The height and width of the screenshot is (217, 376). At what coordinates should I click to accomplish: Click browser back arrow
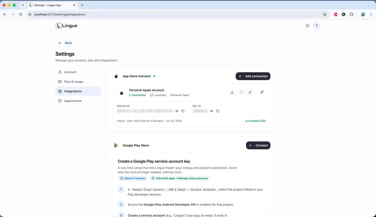tap(5, 14)
